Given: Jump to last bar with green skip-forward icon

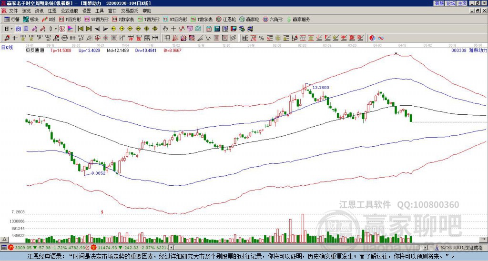Looking at the screenshot, I should [89, 29].
